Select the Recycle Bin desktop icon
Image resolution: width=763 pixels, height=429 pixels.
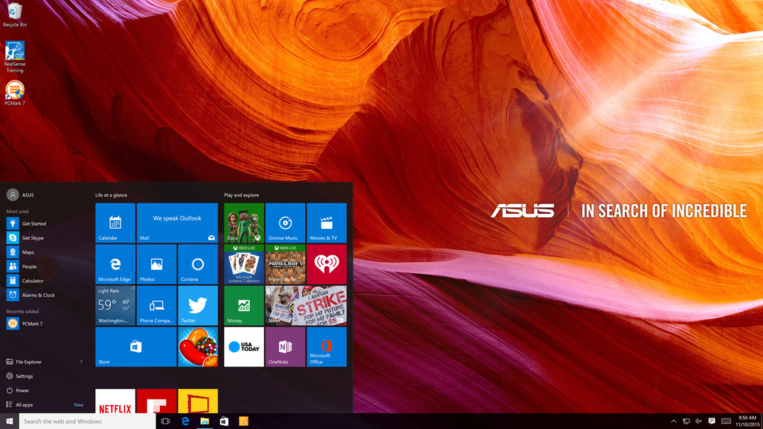14,14
